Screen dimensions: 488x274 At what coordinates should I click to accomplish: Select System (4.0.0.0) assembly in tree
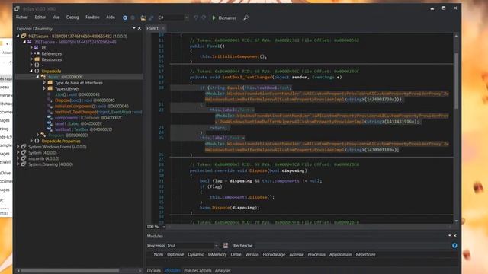pyautogui.click(x=43, y=152)
